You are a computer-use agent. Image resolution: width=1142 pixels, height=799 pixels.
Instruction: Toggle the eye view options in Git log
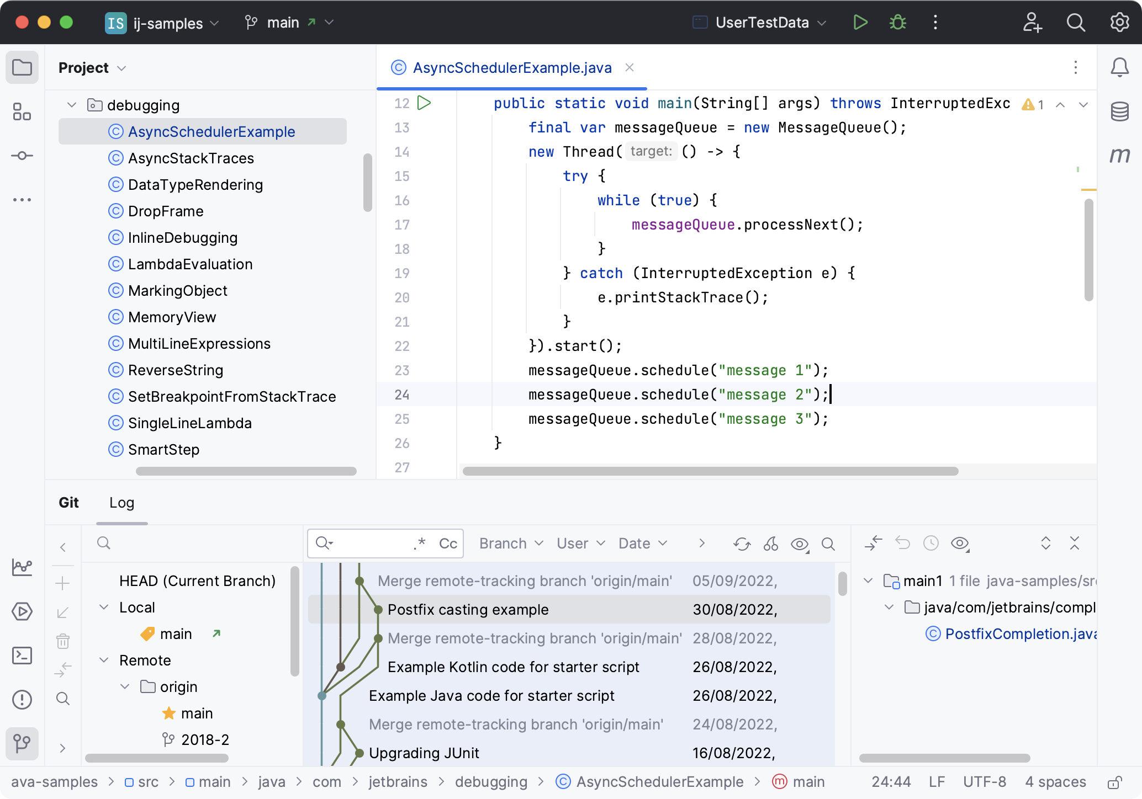point(799,544)
